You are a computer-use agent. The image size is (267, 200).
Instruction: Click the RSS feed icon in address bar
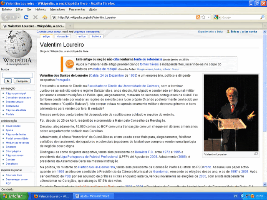click(198, 17)
